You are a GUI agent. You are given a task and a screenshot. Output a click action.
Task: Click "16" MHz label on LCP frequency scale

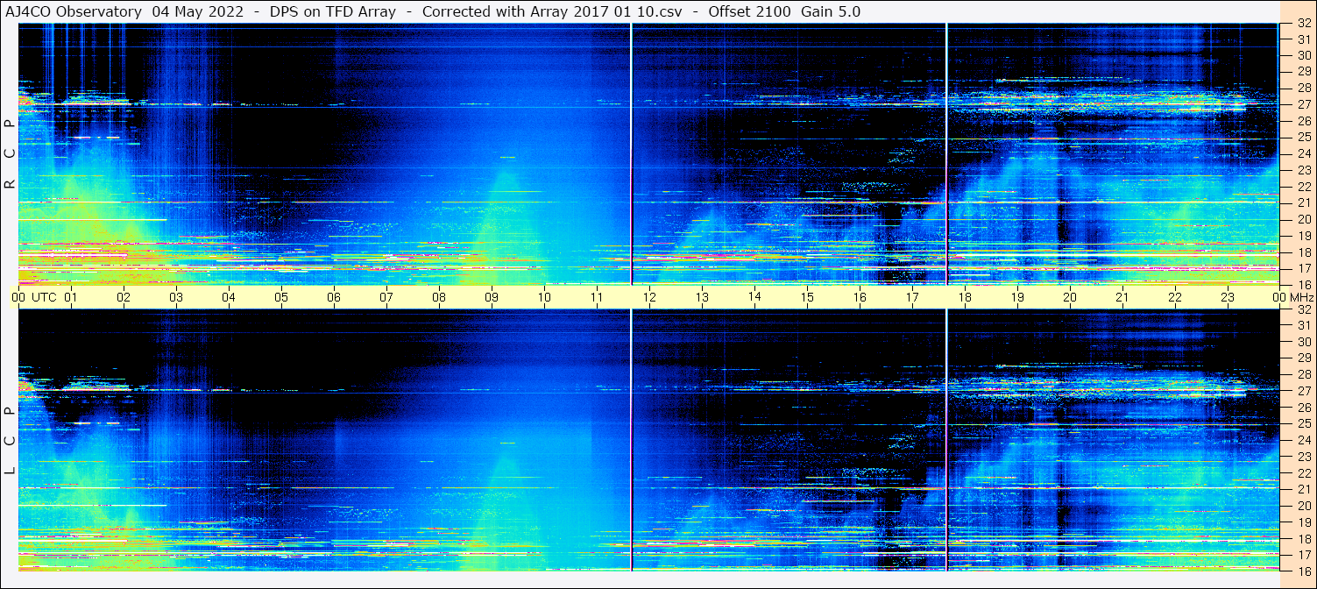(x=1303, y=570)
